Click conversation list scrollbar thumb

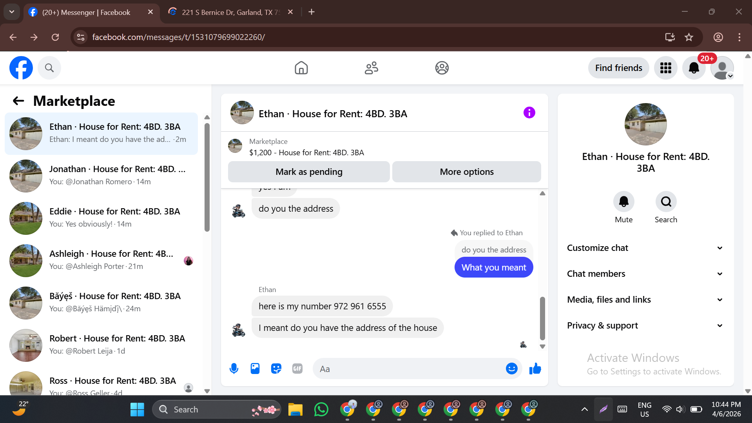tap(207, 177)
